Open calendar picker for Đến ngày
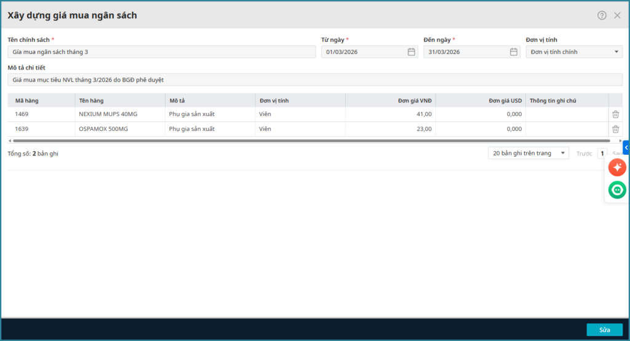 click(x=513, y=52)
